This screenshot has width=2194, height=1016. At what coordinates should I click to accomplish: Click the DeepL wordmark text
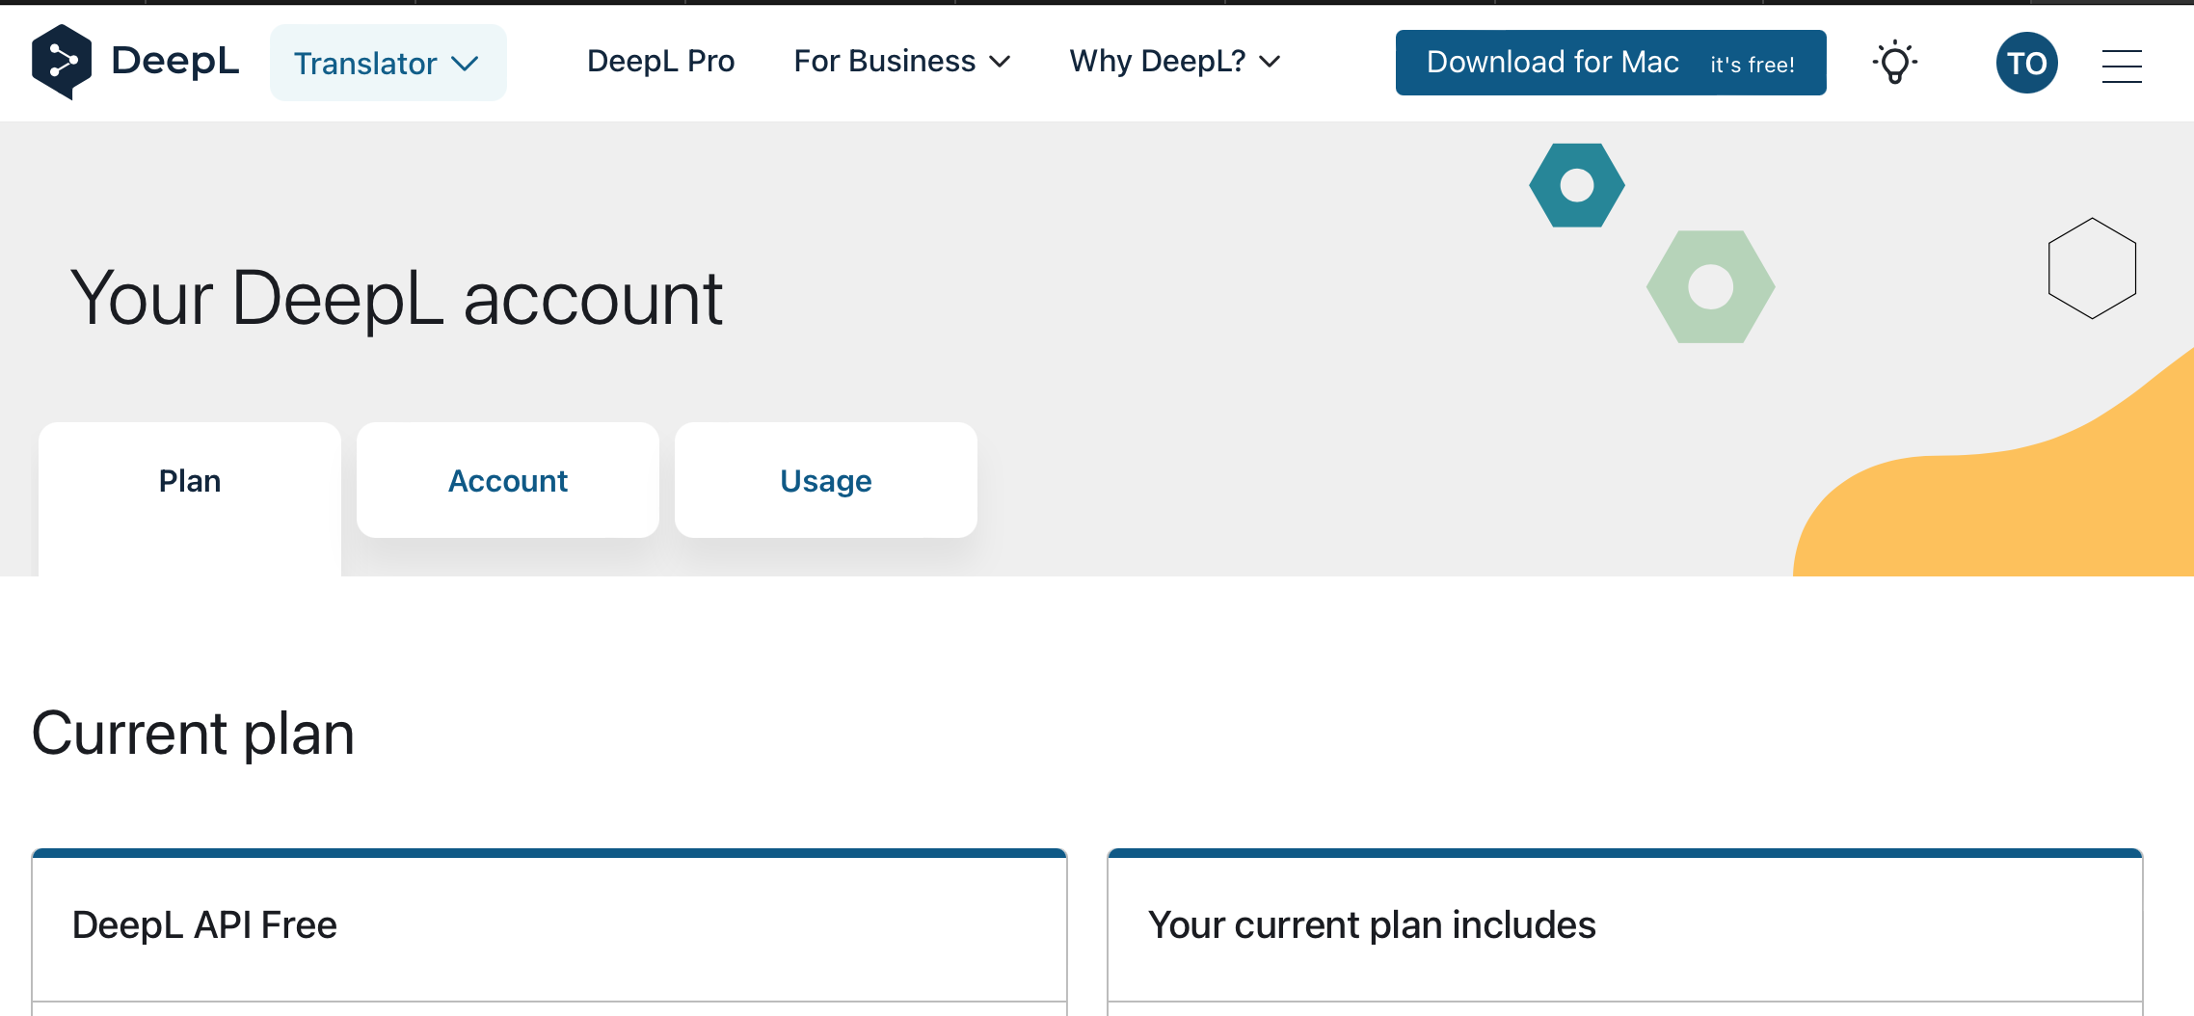[x=174, y=61]
